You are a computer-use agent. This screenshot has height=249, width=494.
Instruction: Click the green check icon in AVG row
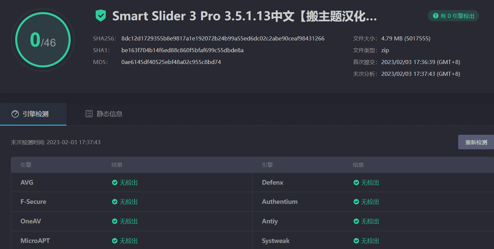tap(115, 183)
